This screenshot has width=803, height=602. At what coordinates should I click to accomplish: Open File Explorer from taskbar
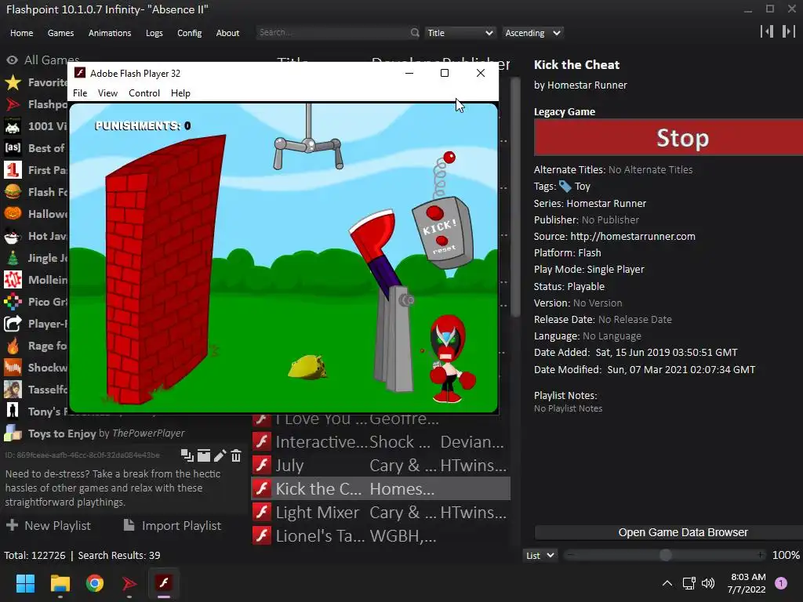tap(60, 583)
